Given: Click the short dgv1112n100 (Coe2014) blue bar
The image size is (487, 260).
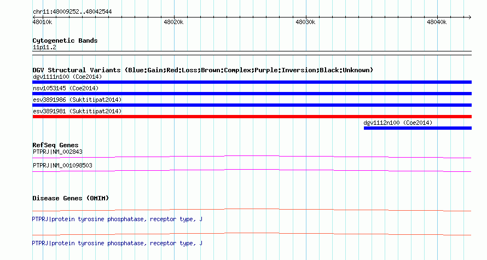Looking at the screenshot, I should click(x=418, y=128).
